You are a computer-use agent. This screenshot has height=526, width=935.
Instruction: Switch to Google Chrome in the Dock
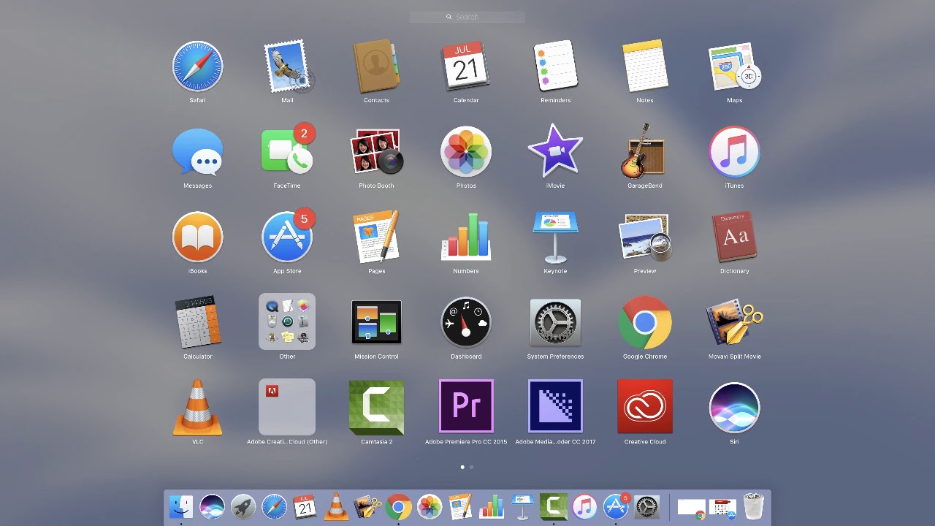coord(398,507)
